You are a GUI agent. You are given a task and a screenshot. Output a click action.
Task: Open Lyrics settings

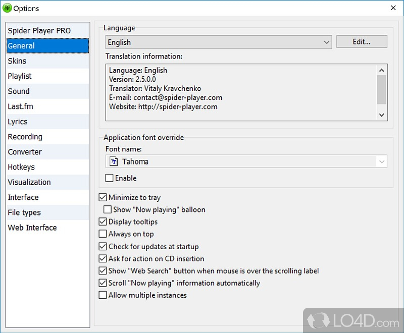tap(47, 122)
